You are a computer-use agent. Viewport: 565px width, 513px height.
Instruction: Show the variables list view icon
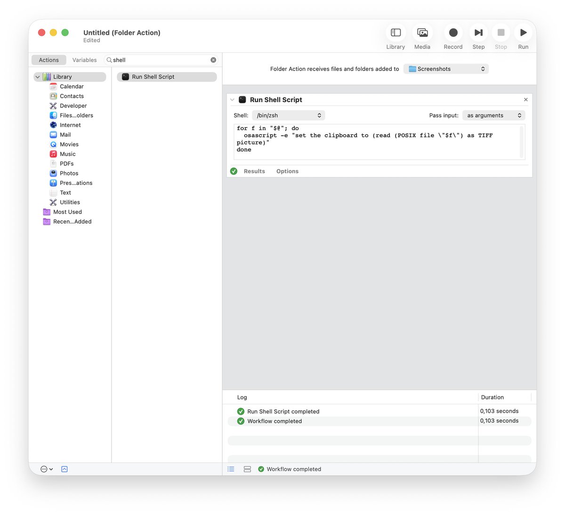(x=247, y=469)
